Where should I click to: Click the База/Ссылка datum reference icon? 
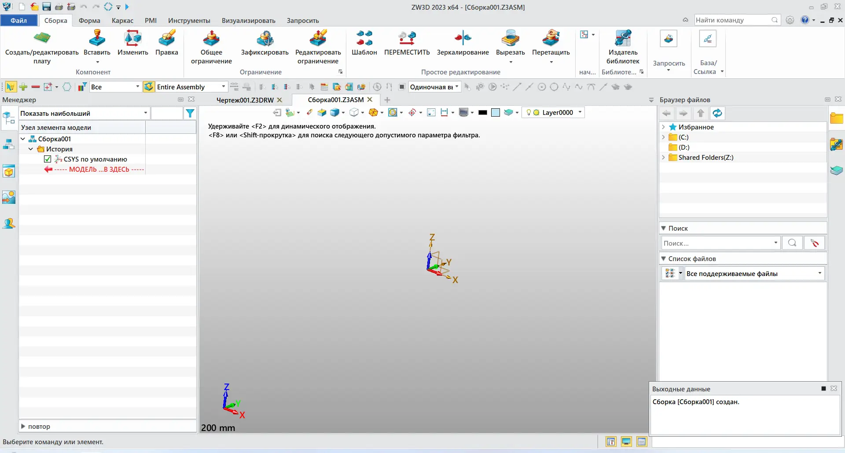coord(708,39)
